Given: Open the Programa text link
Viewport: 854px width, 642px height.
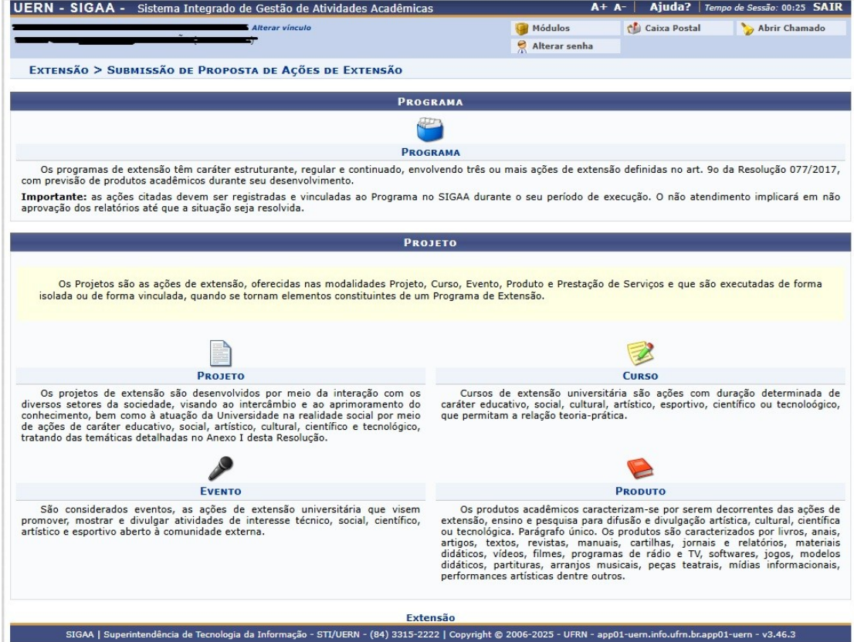Looking at the screenshot, I should (430, 152).
